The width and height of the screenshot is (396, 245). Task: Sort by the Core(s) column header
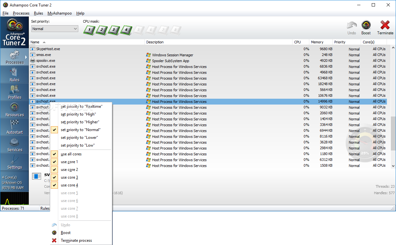pyautogui.click(x=374, y=42)
